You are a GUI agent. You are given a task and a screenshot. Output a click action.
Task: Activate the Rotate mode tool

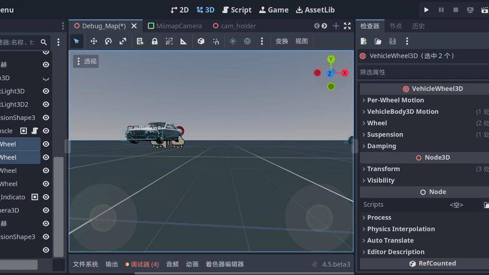click(108, 41)
